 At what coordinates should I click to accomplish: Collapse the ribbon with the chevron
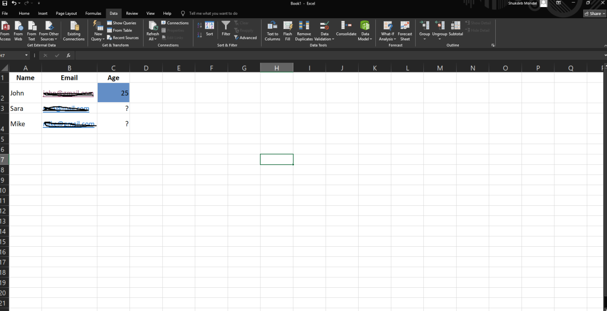click(605, 55)
